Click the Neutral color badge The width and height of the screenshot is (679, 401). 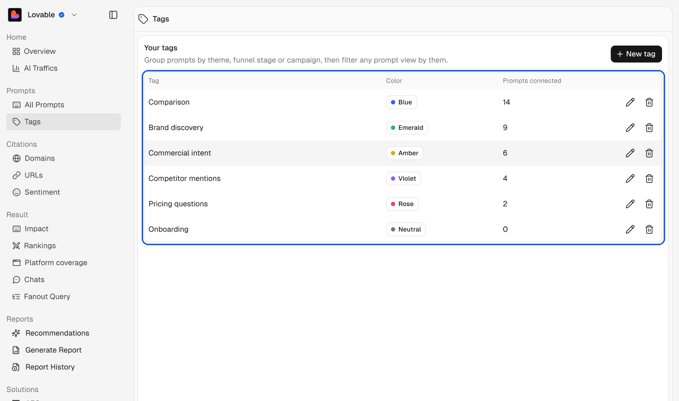[x=406, y=229]
